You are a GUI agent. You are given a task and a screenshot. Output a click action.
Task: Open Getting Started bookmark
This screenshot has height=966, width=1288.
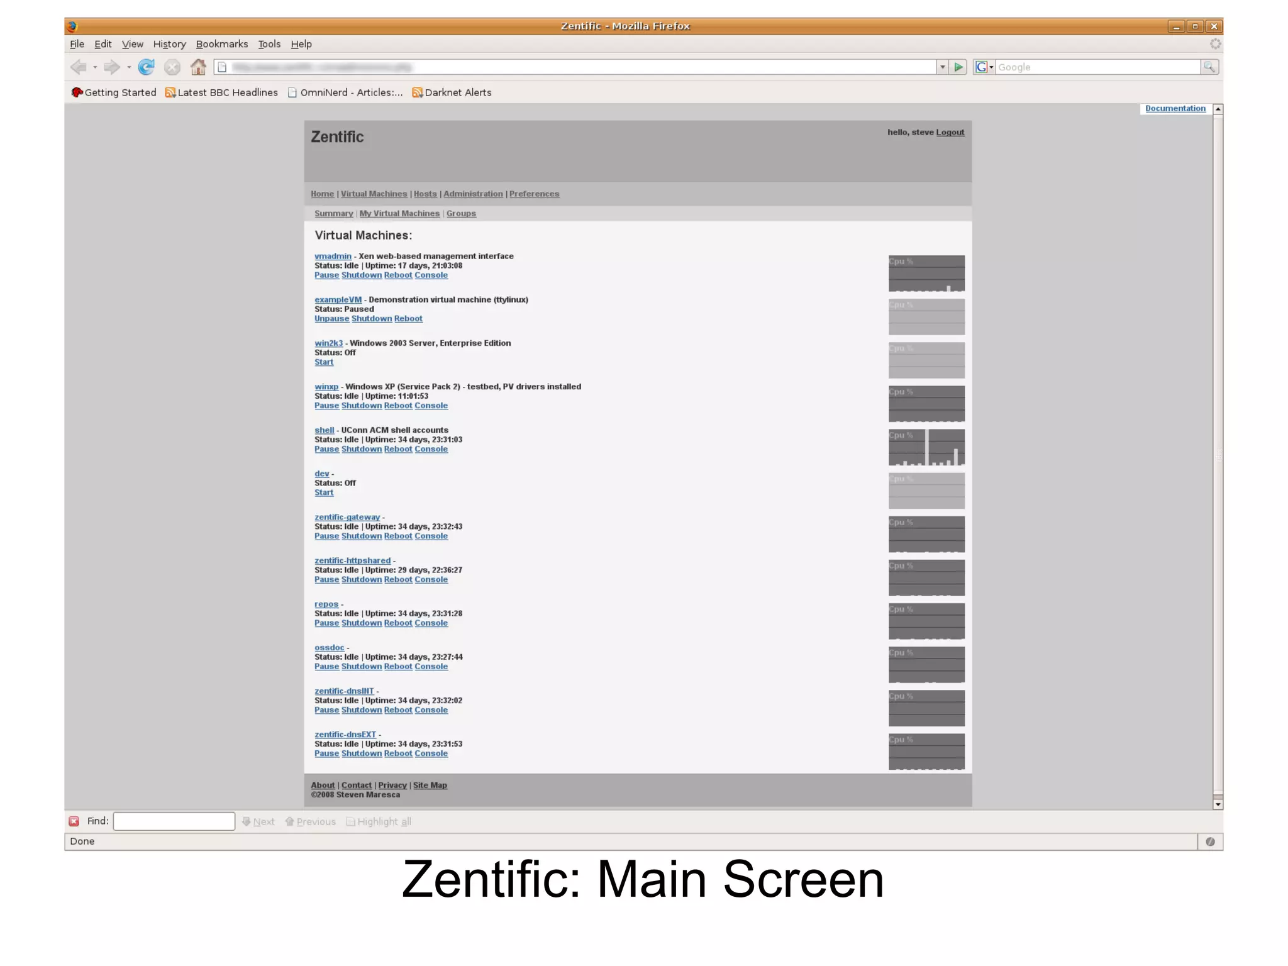point(114,92)
